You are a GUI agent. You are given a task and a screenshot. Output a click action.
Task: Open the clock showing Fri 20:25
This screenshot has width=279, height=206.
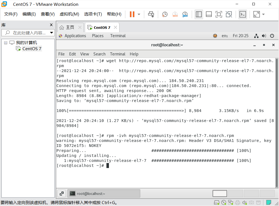click(x=241, y=36)
